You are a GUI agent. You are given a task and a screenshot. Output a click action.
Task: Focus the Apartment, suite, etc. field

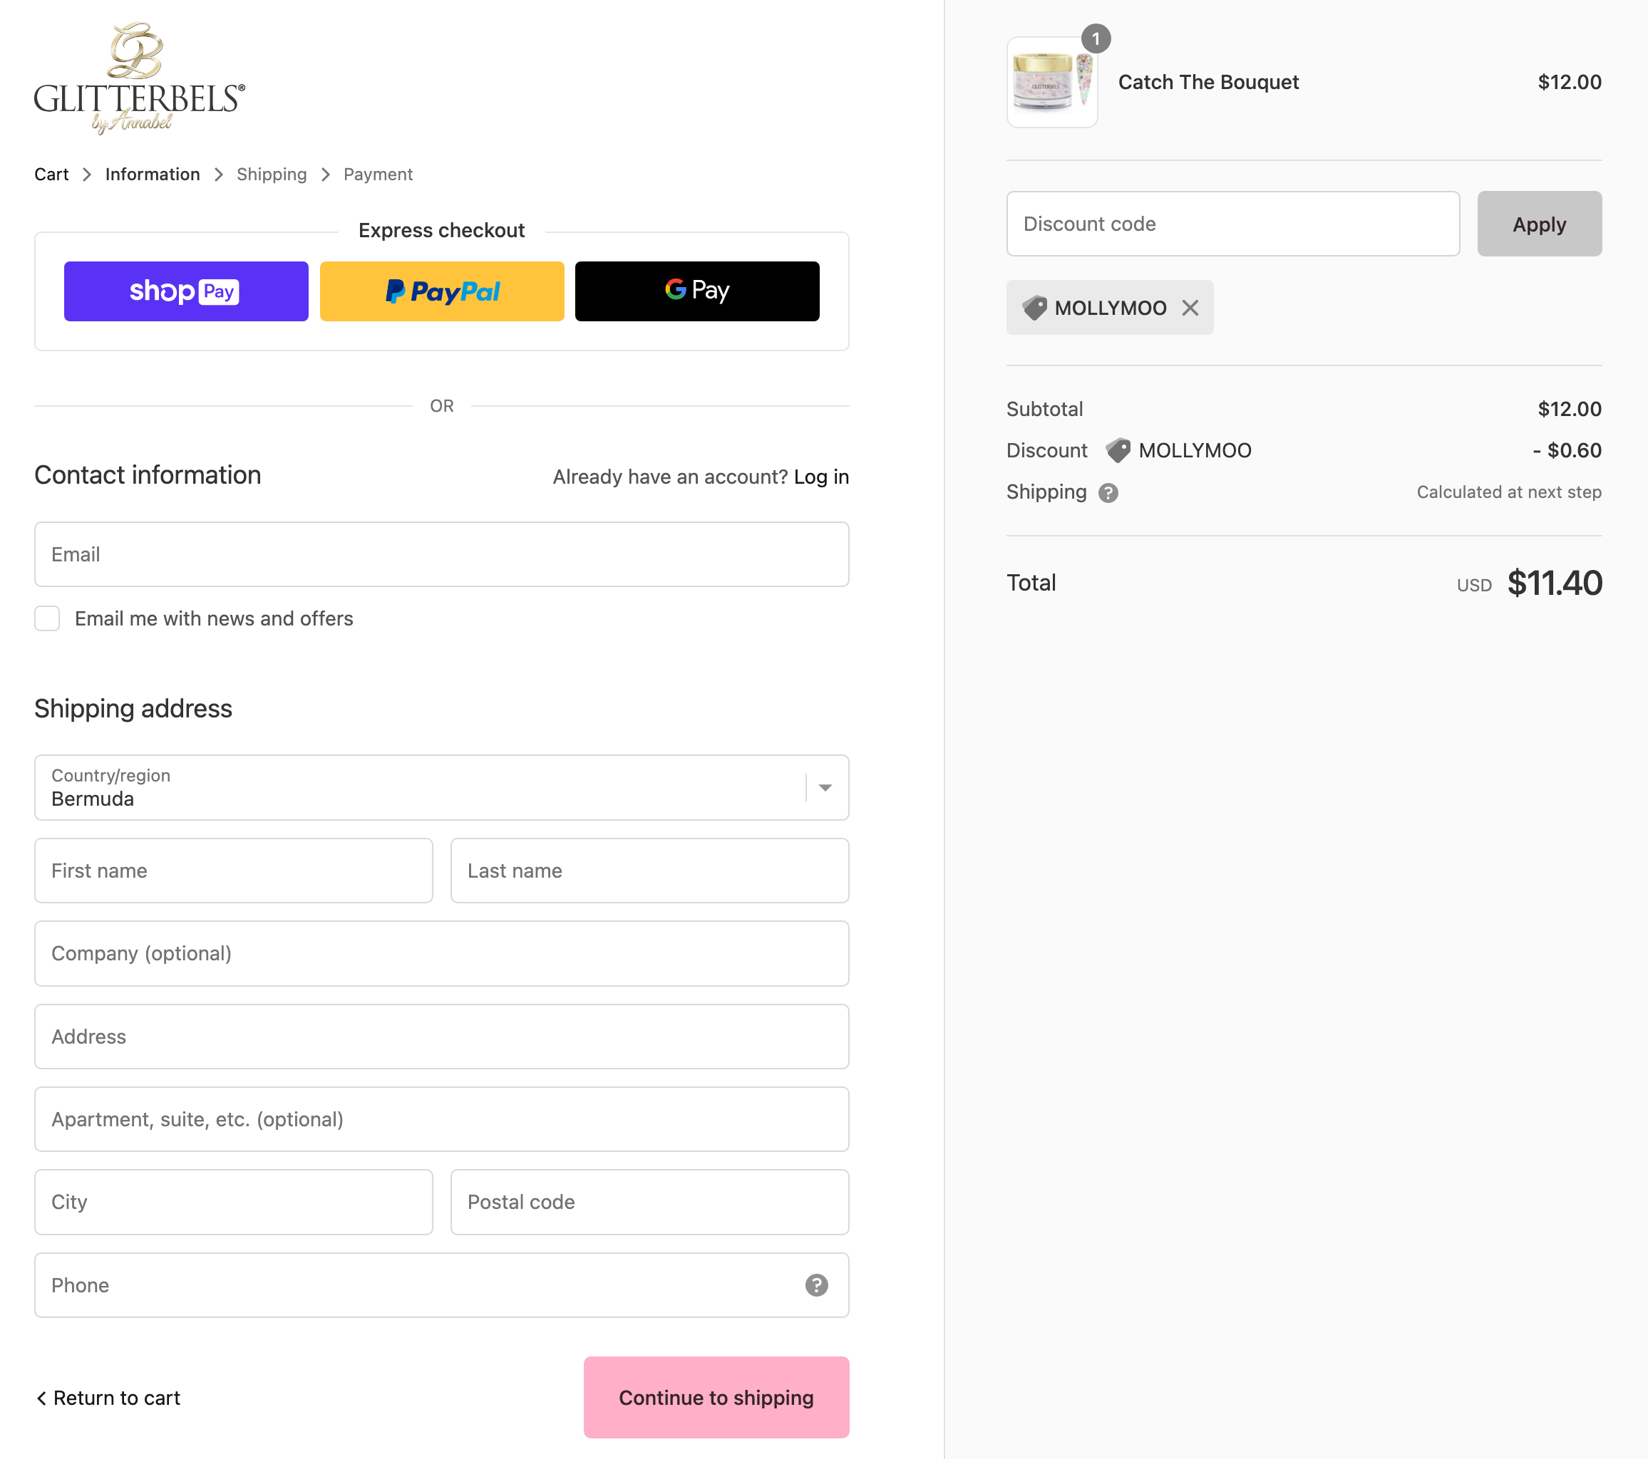coord(442,1119)
